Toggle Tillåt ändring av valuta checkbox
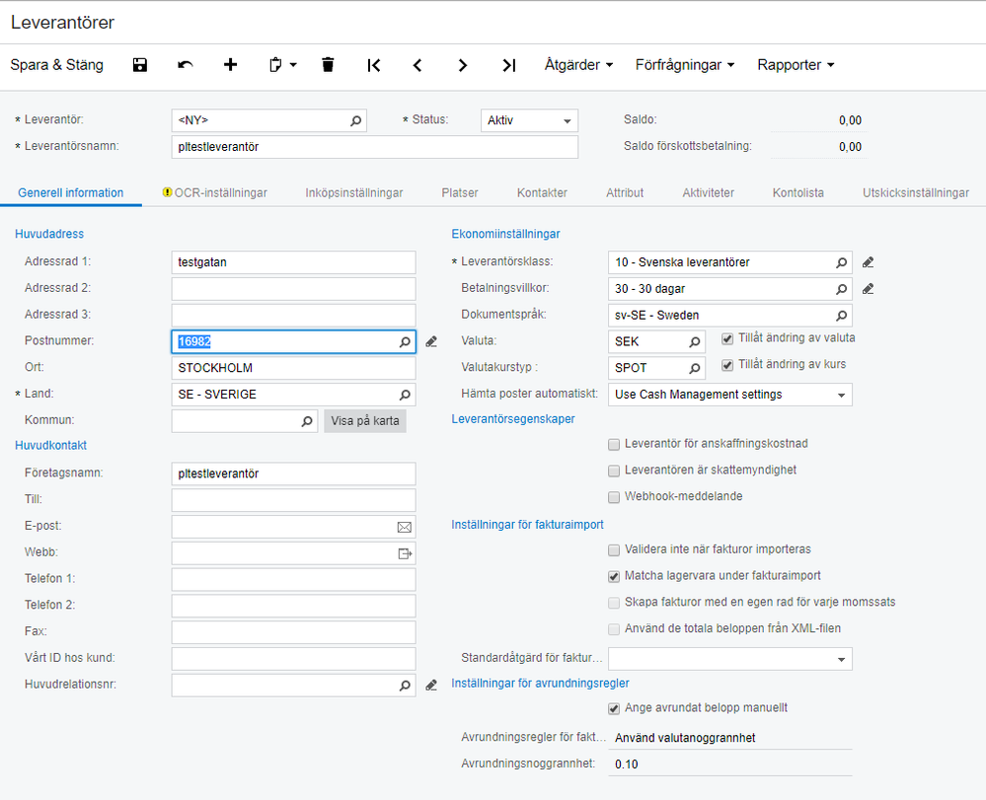The image size is (986, 800). (x=728, y=338)
